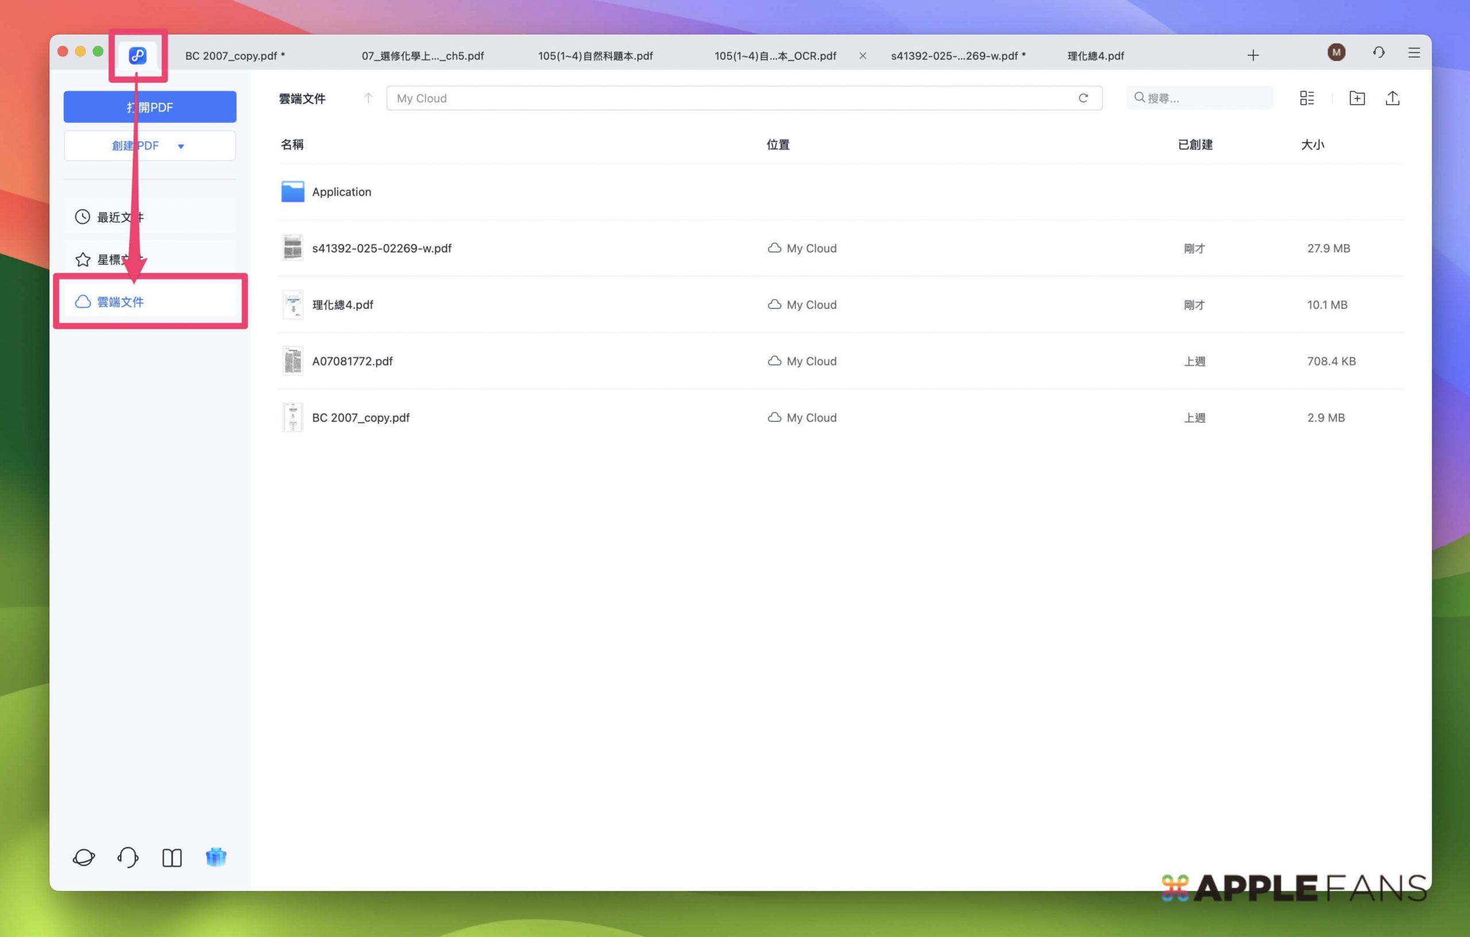This screenshot has height=937, width=1470.
Task: Open the gift promotions icon in sidebar
Action: pyautogui.click(x=216, y=857)
